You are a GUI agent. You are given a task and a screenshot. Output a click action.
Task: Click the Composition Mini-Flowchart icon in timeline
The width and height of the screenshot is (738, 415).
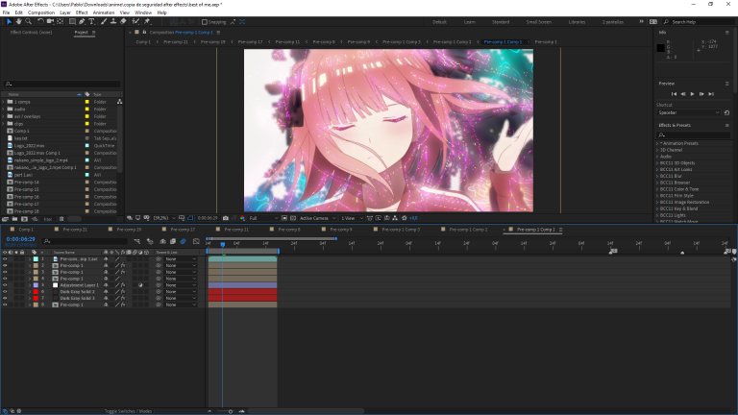coord(137,241)
